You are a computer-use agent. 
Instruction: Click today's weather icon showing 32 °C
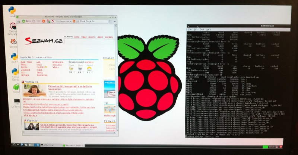point(71,69)
